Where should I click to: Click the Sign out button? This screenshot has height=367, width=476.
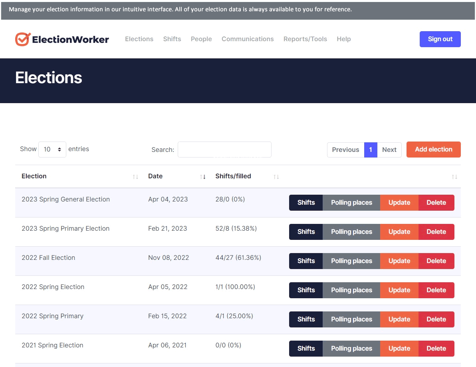(x=440, y=39)
